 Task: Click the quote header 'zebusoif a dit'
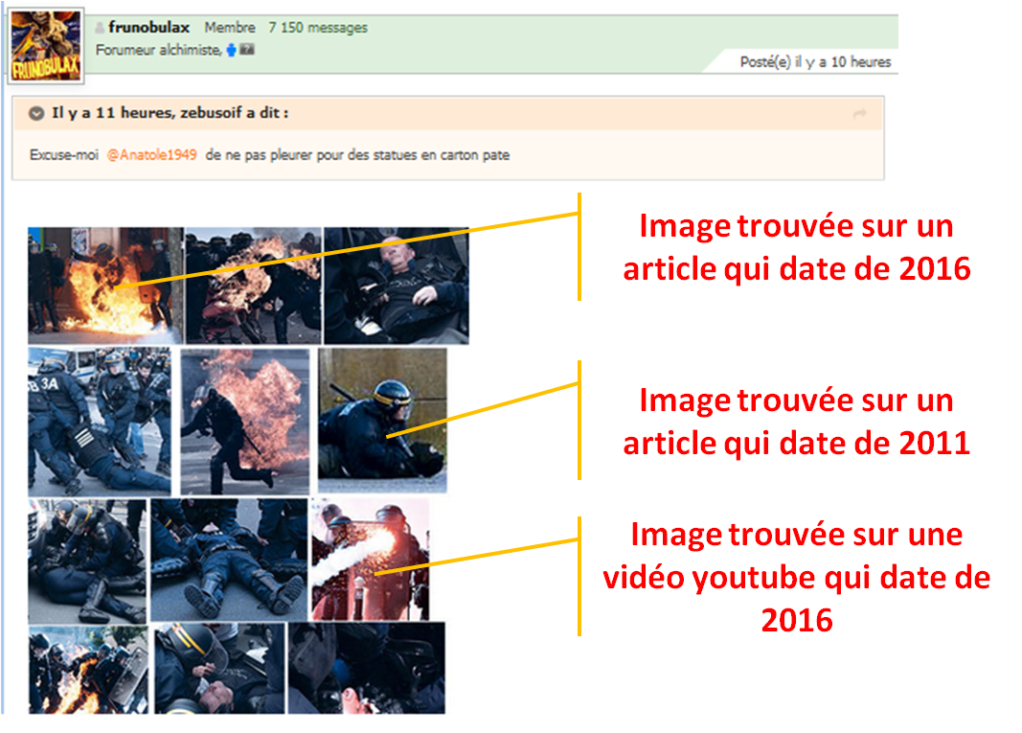[170, 114]
